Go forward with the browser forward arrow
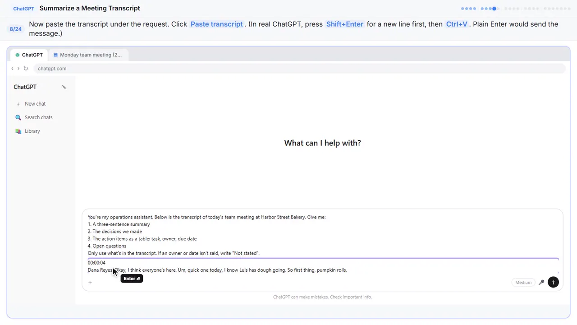Image resolution: width=577 pixels, height=325 pixels. (x=18, y=69)
